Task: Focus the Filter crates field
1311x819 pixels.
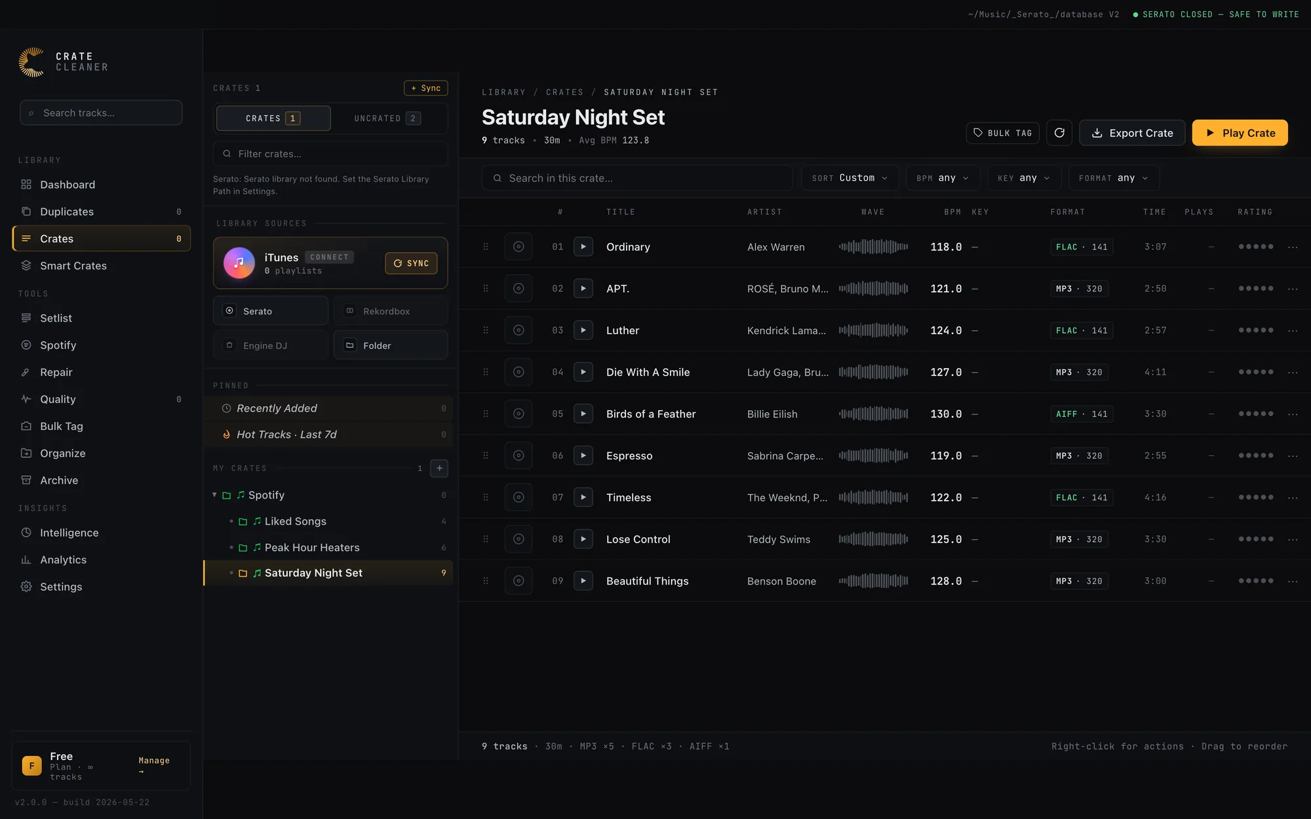Action: point(330,154)
